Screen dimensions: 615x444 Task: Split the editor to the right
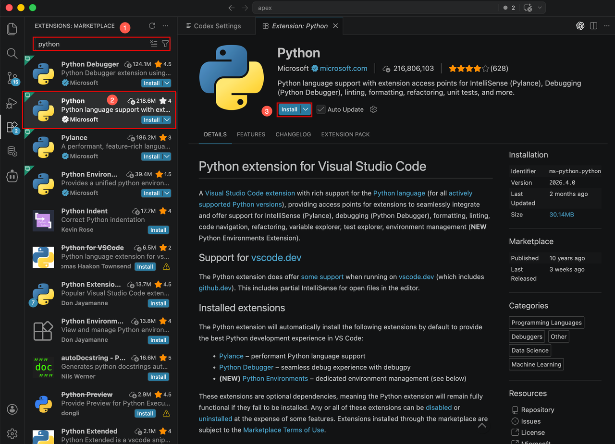[593, 26]
